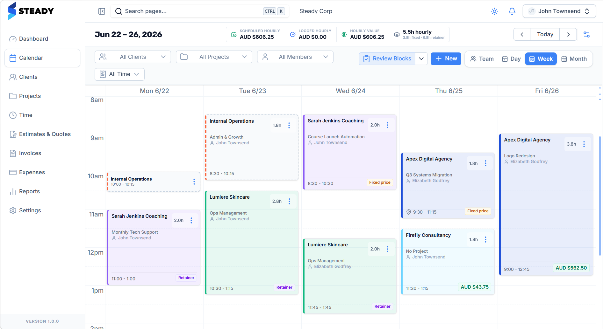Expand the All Clients filter
Viewport: 603px width, 329px height.
(x=133, y=57)
